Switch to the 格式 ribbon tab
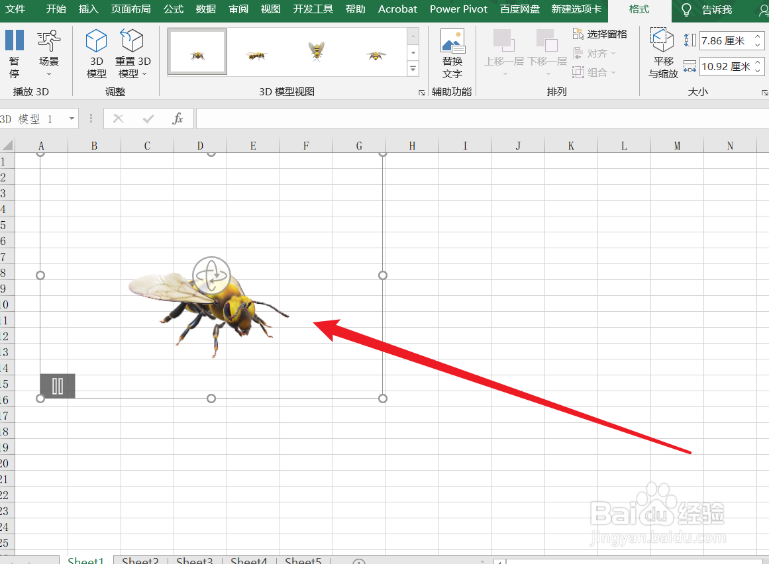The image size is (769, 564). point(637,9)
